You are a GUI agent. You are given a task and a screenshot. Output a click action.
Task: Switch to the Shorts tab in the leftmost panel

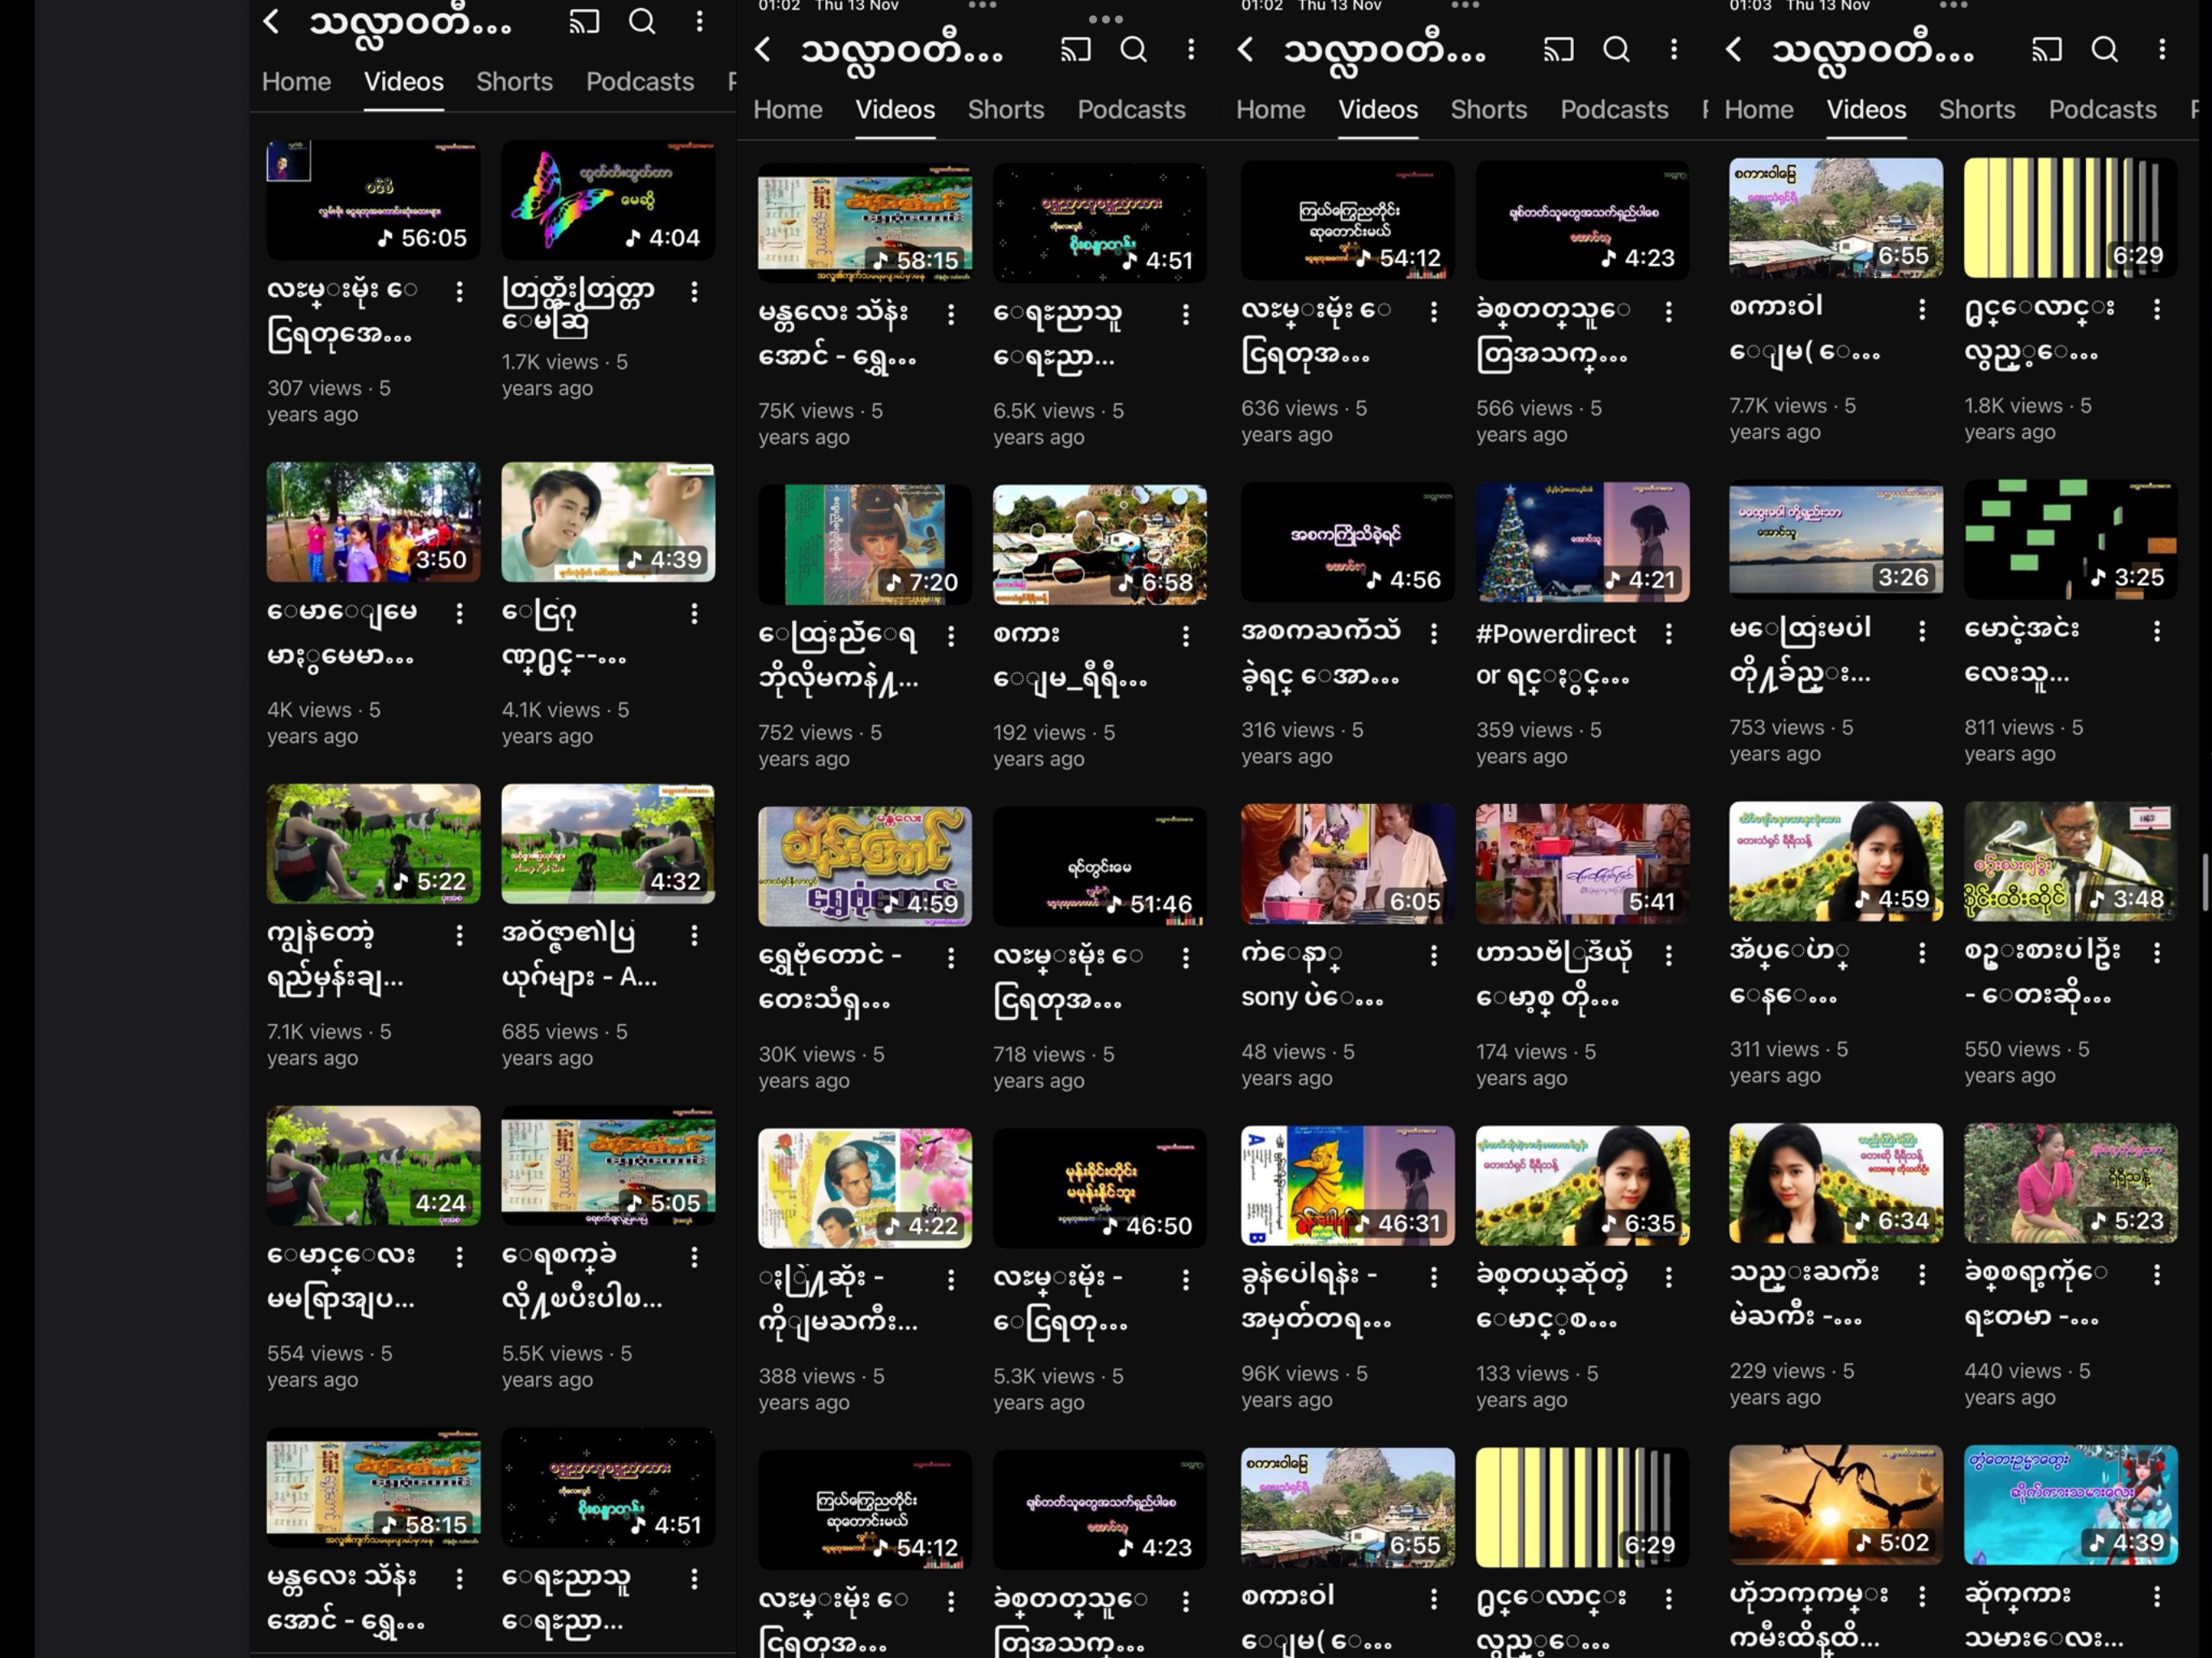(514, 82)
